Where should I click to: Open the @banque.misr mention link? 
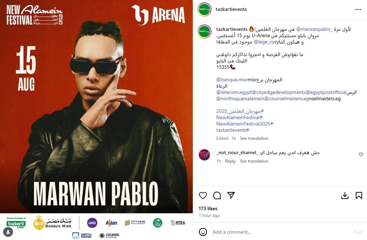click(232, 80)
